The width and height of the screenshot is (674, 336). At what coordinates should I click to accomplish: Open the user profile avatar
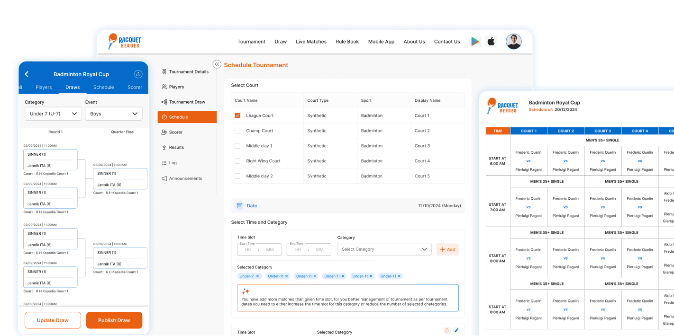tap(513, 42)
